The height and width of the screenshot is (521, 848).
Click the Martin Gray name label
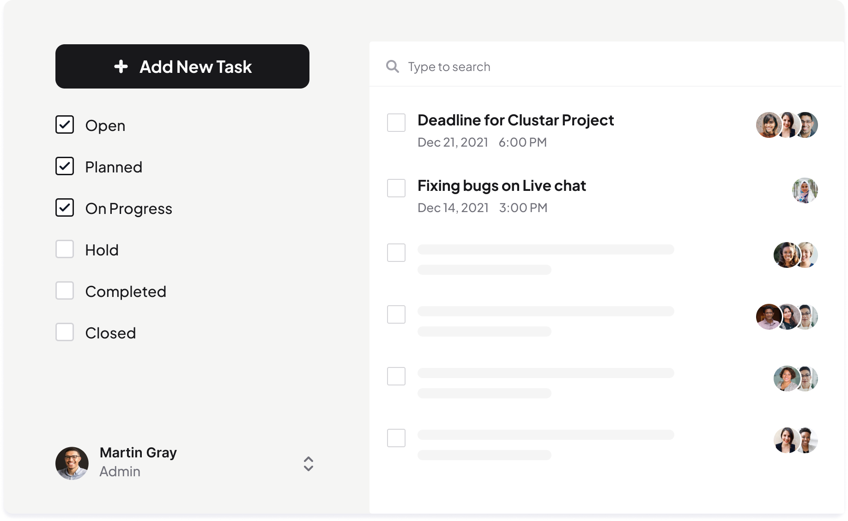pyautogui.click(x=138, y=453)
